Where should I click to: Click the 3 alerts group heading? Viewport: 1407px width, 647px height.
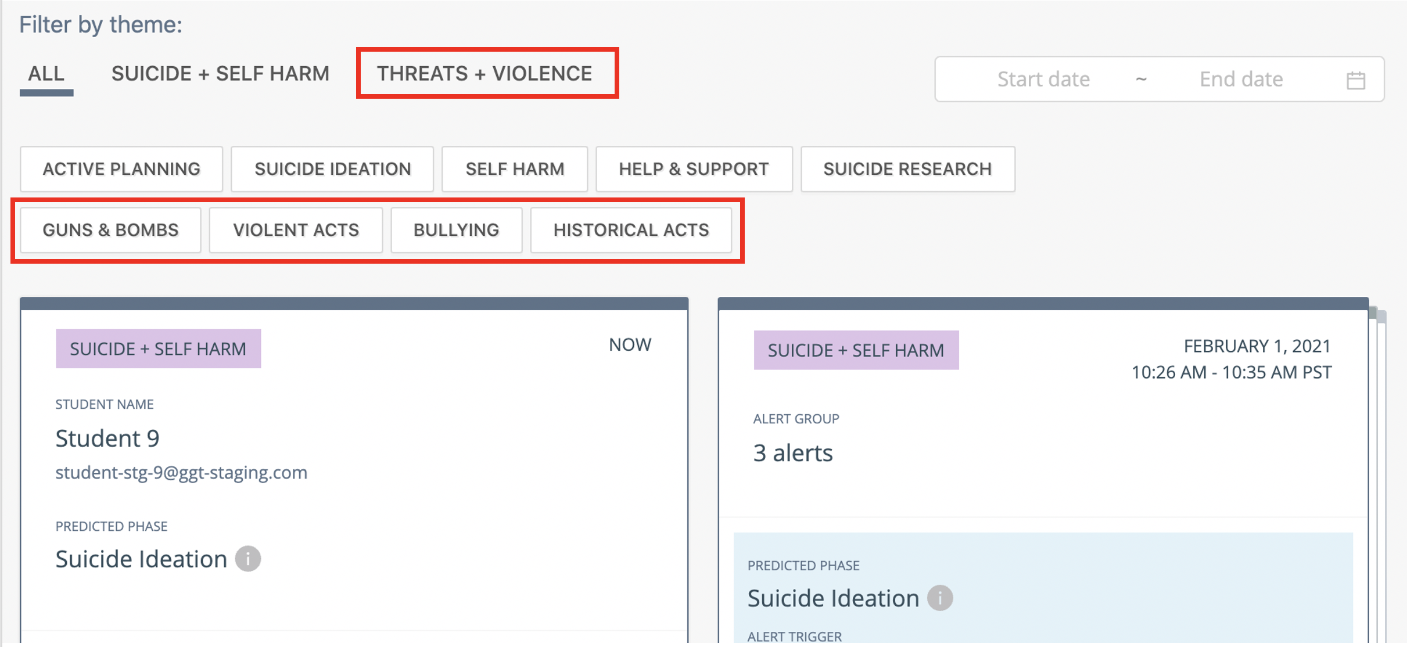click(x=793, y=453)
